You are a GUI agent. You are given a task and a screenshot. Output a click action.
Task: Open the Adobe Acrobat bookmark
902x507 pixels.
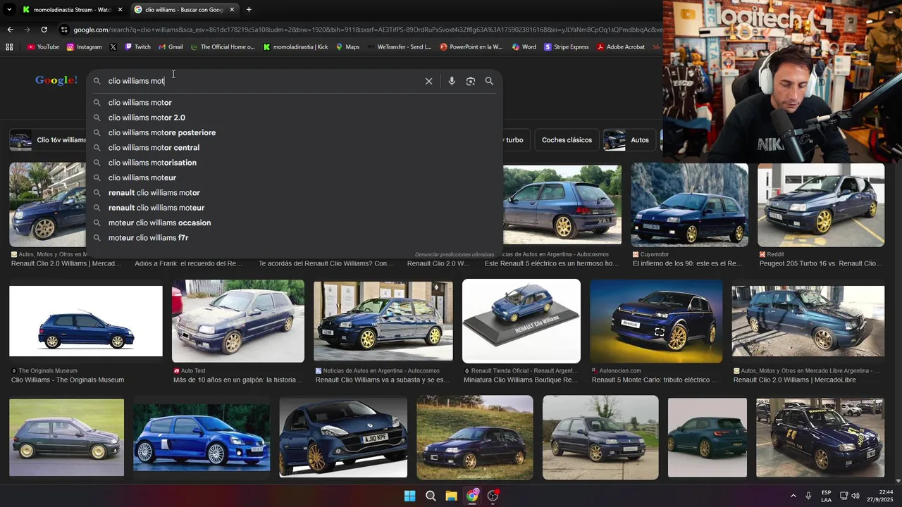[621, 47]
